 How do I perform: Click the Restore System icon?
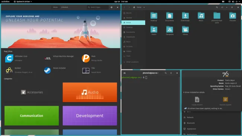click(225, 99)
